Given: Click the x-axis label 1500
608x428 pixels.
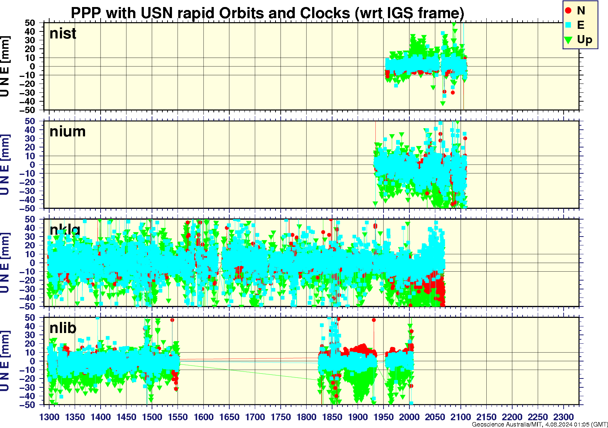Looking at the screenshot, I should coord(152,417).
